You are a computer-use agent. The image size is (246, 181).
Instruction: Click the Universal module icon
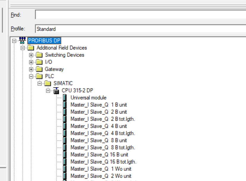click(x=65, y=98)
